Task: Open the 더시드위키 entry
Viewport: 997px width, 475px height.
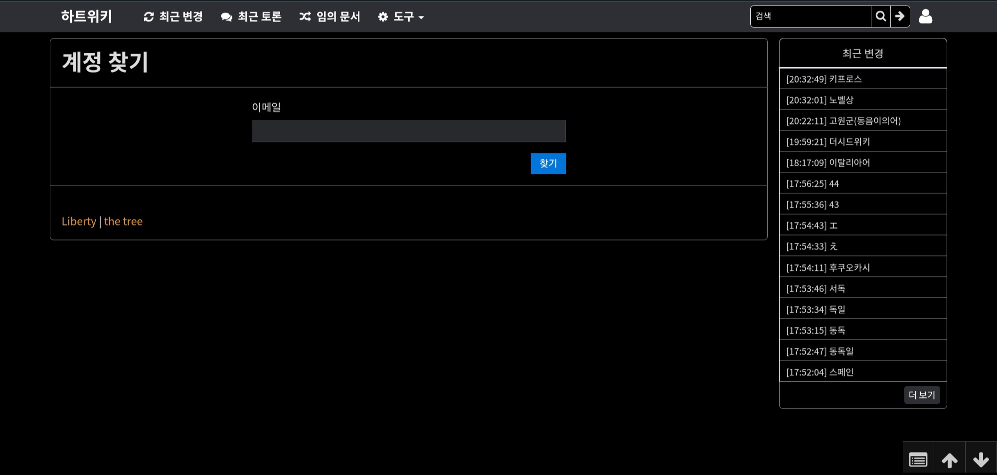Action: [x=863, y=141]
